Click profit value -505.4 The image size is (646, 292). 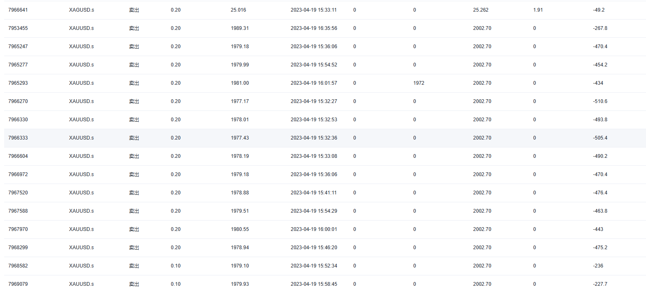coord(600,138)
